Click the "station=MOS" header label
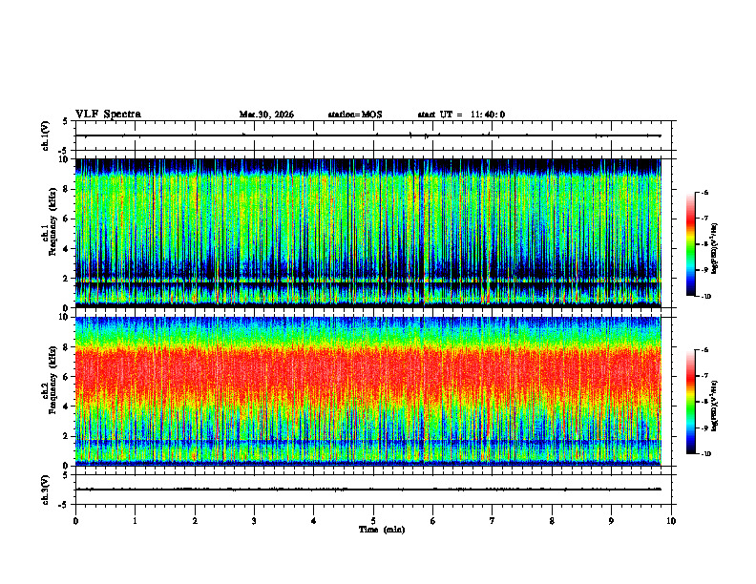Viewport: 756px width, 584px height. [x=355, y=115]
